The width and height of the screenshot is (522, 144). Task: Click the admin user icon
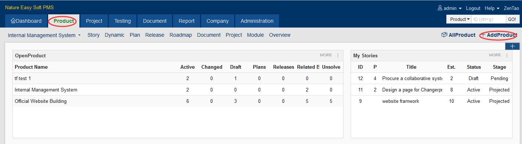point(440,8)
